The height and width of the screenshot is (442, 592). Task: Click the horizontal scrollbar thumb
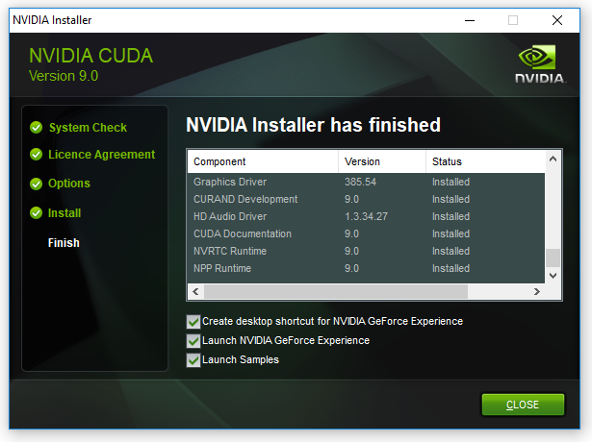(x=336, y=292)
